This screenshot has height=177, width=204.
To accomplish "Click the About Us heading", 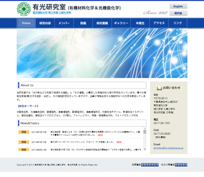I will click(27, 85).
